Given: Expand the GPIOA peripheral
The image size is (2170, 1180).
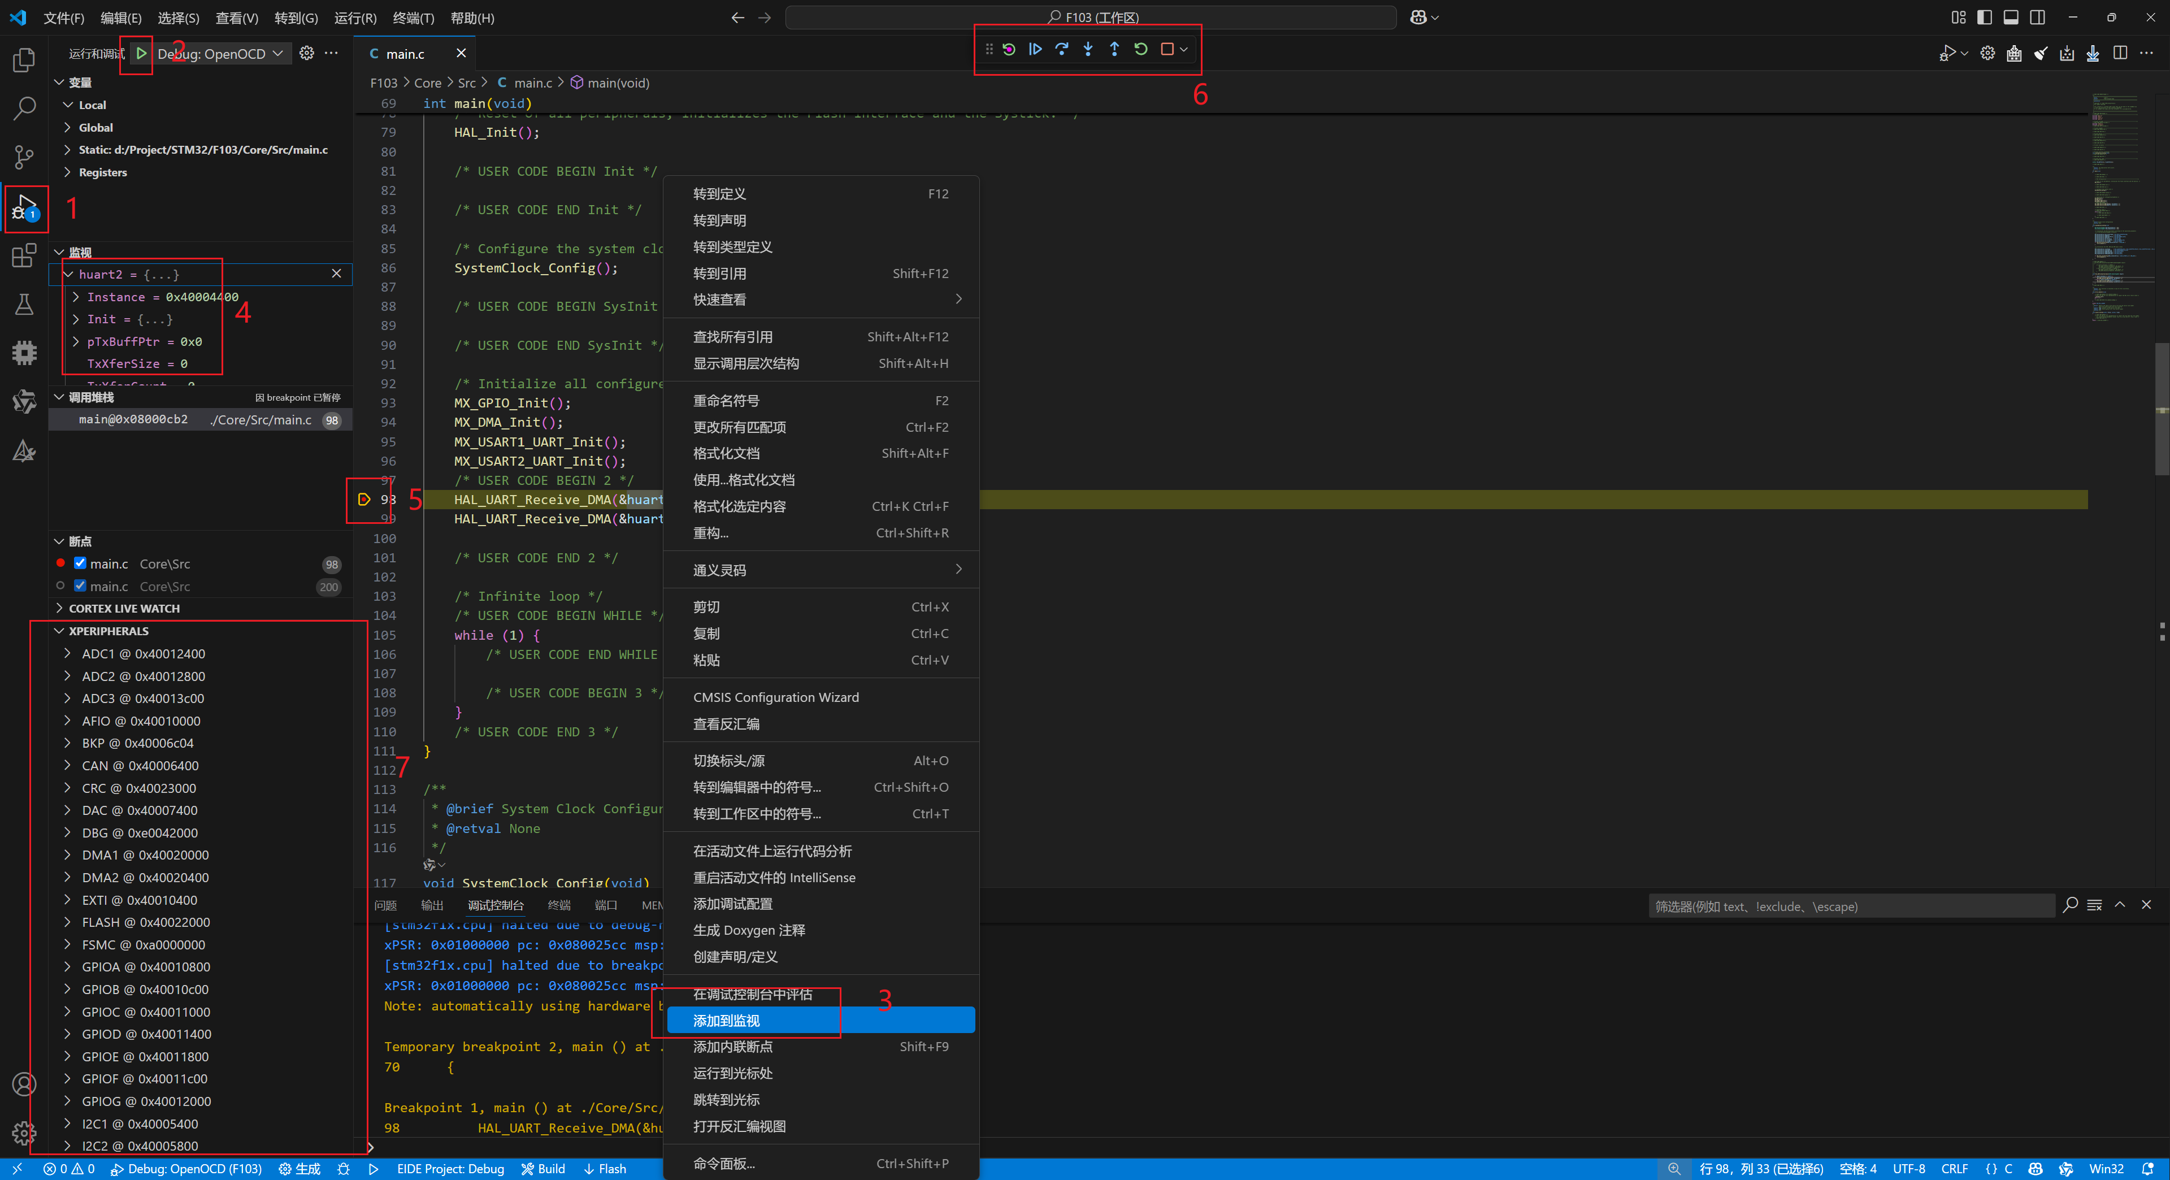Looking at the screenshot, I should [67, 967].
